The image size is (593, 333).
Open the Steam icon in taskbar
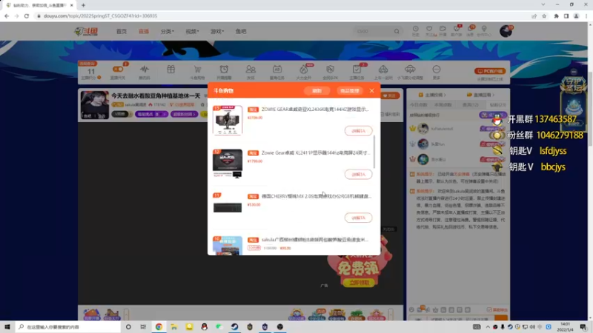tap(234, 326)
